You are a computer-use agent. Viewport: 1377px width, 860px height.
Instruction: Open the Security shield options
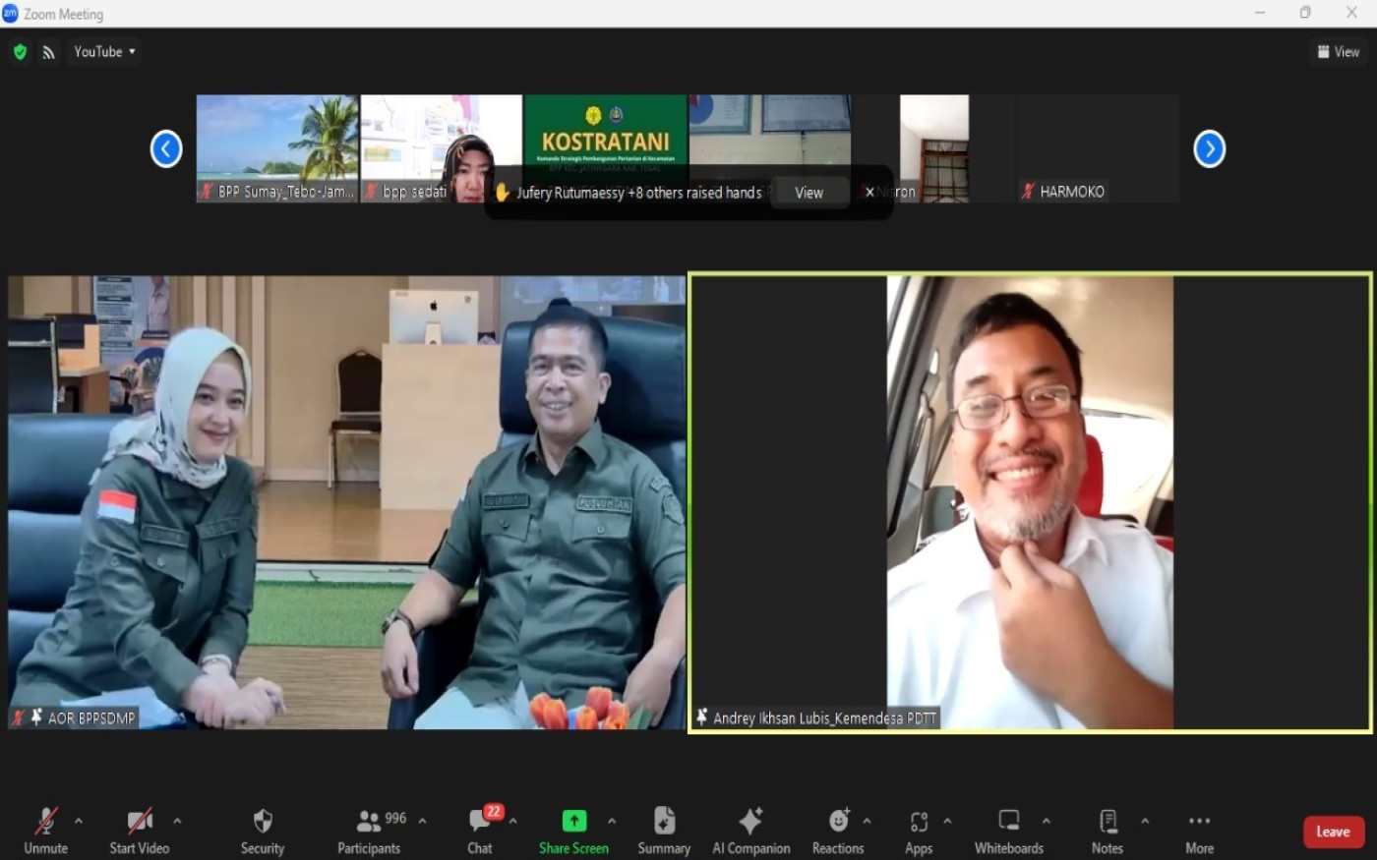(262, 831)
